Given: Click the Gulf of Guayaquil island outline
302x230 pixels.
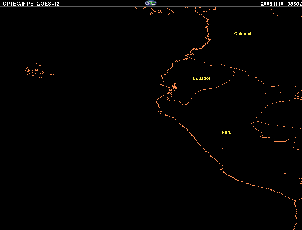Looking at the screenshot, I should 172,89.
